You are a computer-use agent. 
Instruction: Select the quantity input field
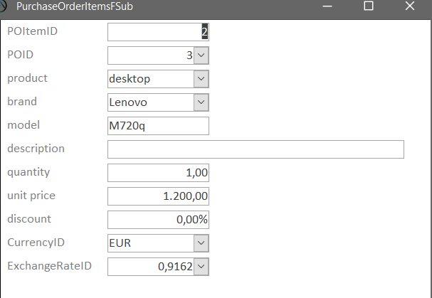(158, 173)
